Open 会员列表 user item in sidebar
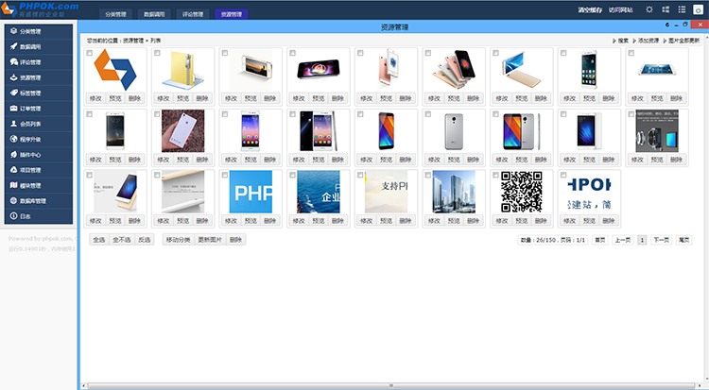 point(39,124)
